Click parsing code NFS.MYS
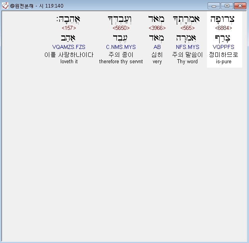This screenshot has width=249, height=243. click(187, 47)
